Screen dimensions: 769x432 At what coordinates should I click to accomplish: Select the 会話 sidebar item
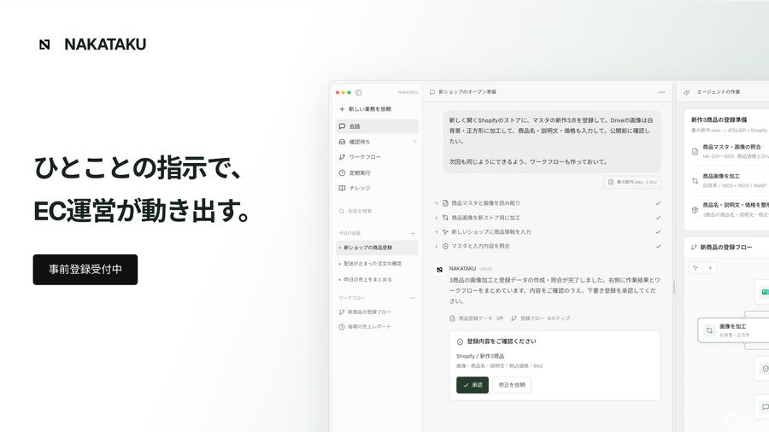click(x=377, y=126)
